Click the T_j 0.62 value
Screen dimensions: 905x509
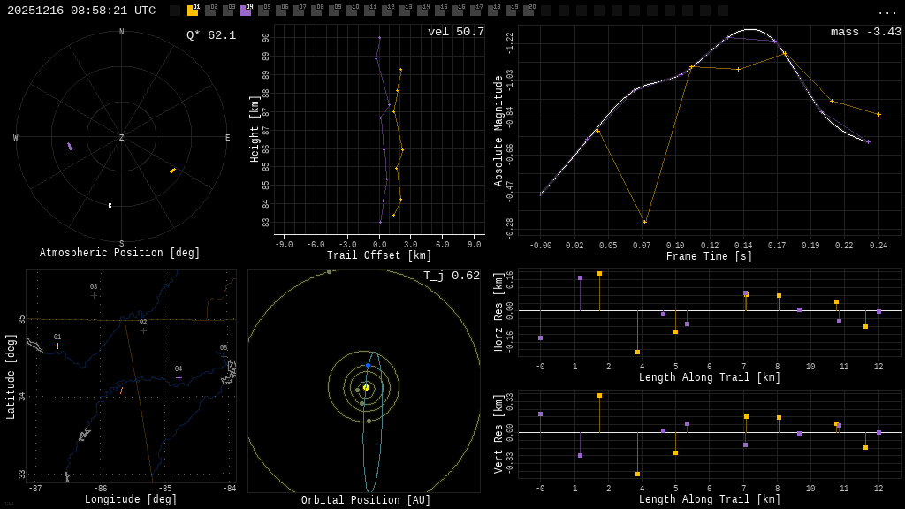click(451, 276)
